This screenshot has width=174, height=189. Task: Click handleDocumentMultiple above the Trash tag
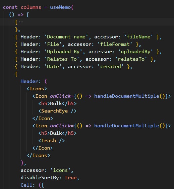127,126
